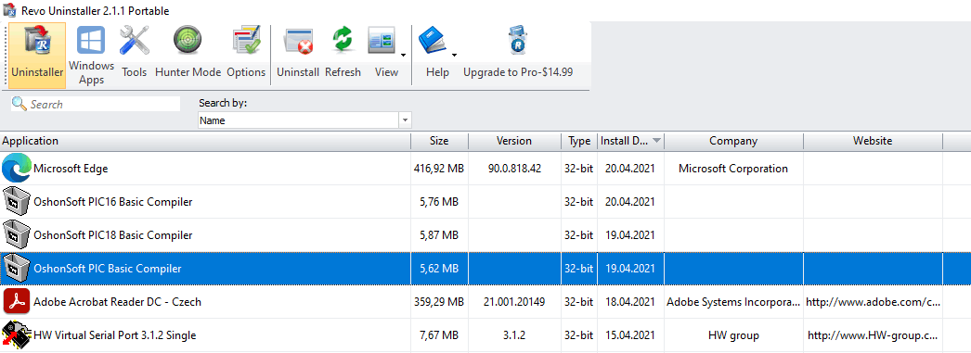
Task: Expand the Help dropdown arrow
Action: [454, 56]
